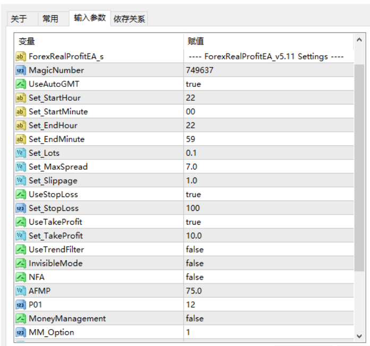
Task: Click the string icon beside Set_EndHour
Action: tap(21, 125)
